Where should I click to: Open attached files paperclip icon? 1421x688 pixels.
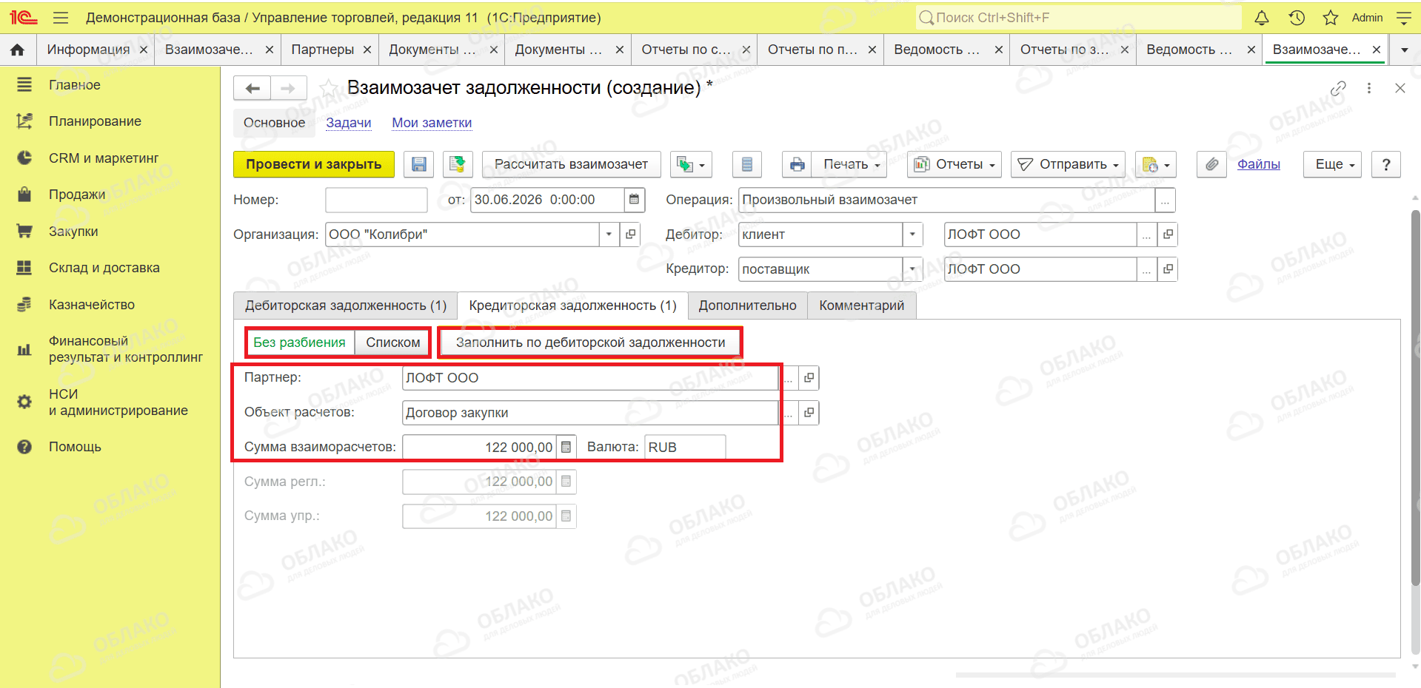click(1211, 164)
